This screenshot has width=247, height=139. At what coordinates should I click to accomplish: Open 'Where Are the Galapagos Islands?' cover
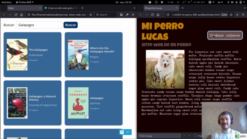click(x=78, y=54)
